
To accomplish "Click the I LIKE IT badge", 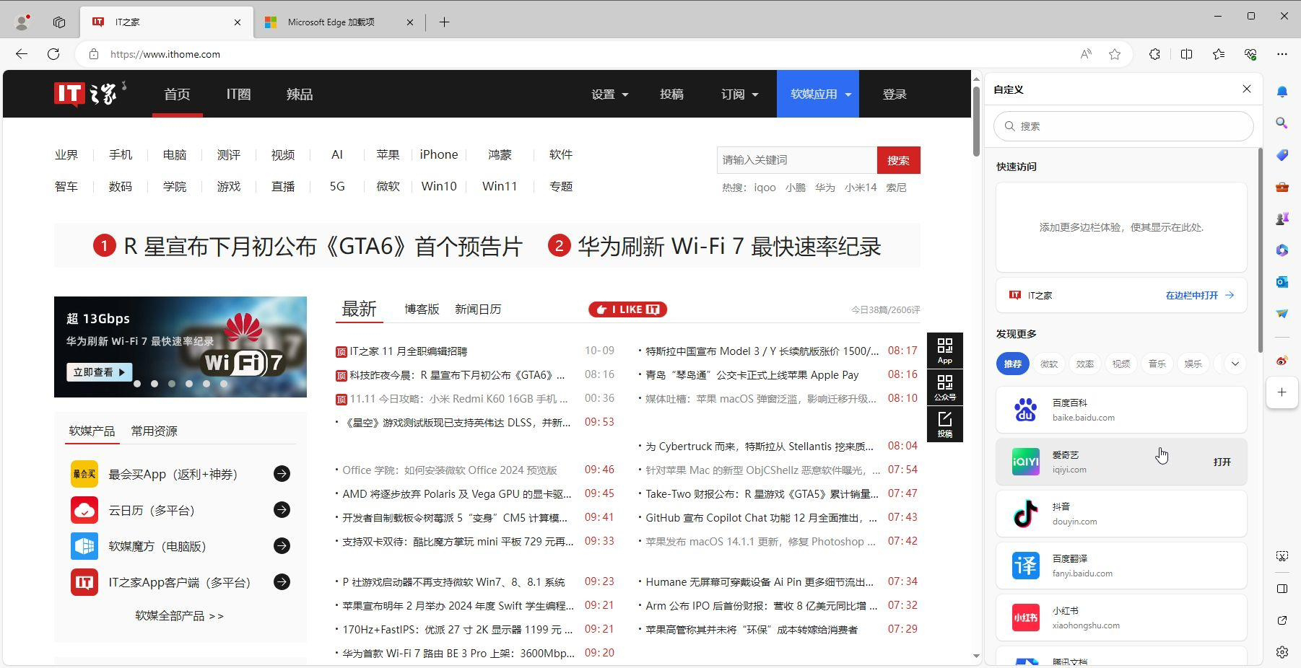I will point(627,309).
